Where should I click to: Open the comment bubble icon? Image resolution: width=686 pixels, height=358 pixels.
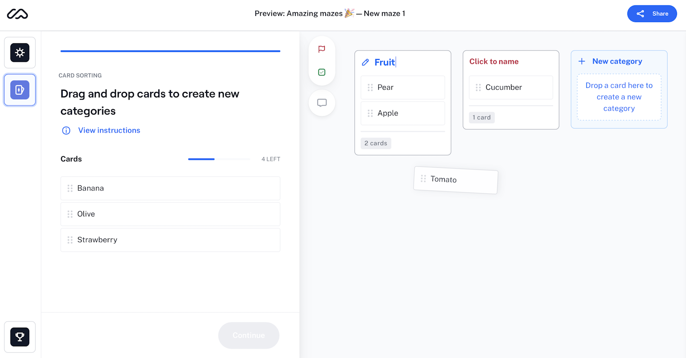pyautogui.click(x=322, y=103)
